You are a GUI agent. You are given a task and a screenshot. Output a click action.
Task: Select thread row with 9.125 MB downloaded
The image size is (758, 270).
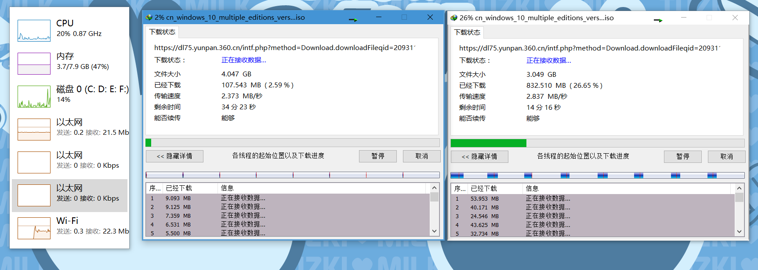point(288,207)
